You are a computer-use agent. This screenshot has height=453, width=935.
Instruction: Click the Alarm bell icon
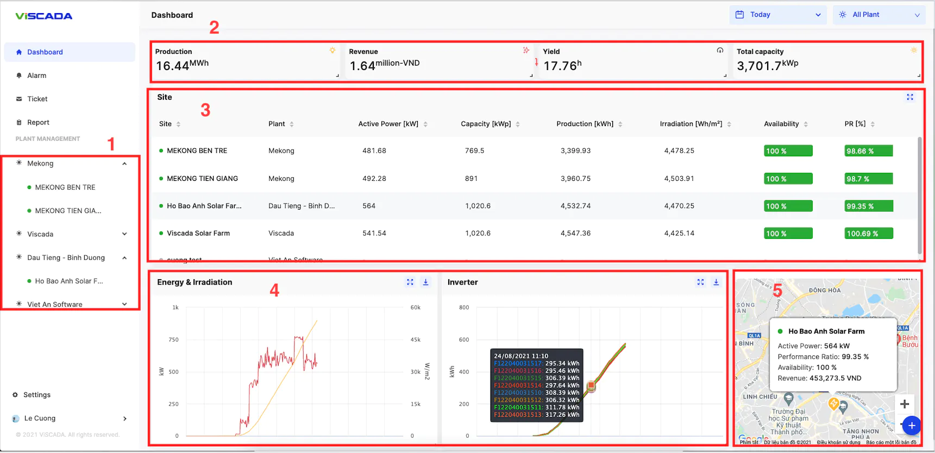tap(19, 75)
